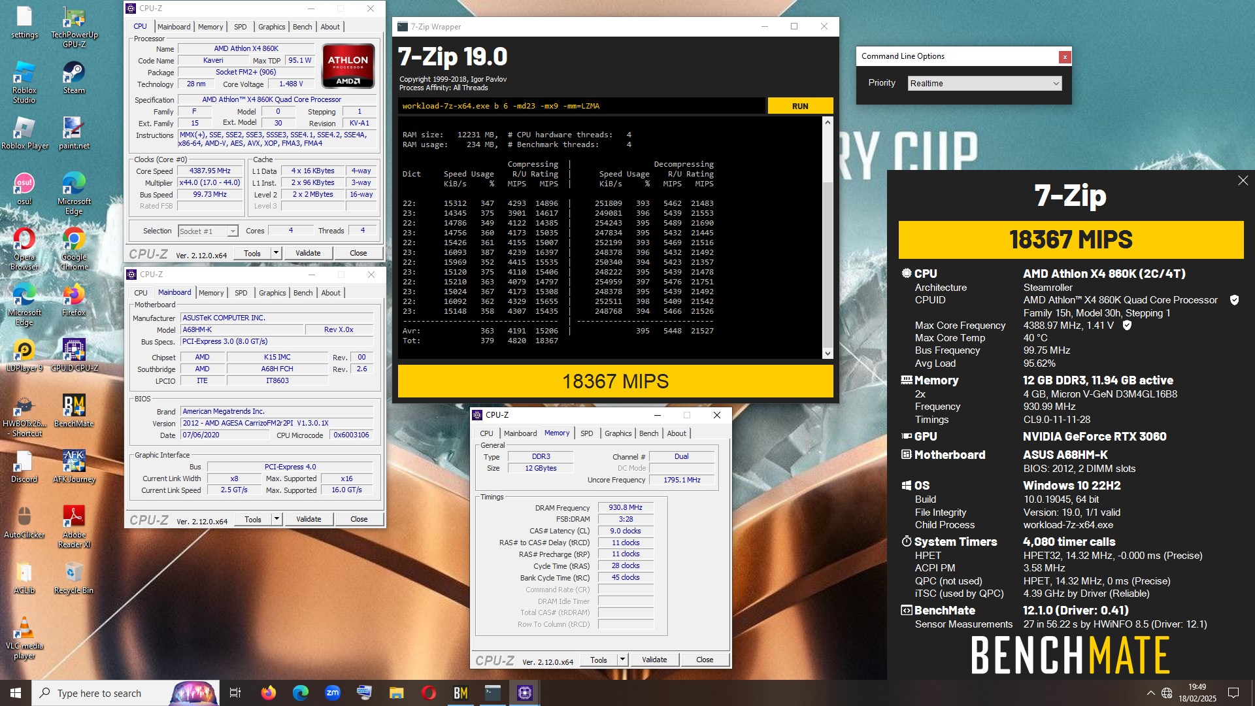Open the BenchMate desktop icon
Screen dimensions: 1255x706
coord(74,411)
